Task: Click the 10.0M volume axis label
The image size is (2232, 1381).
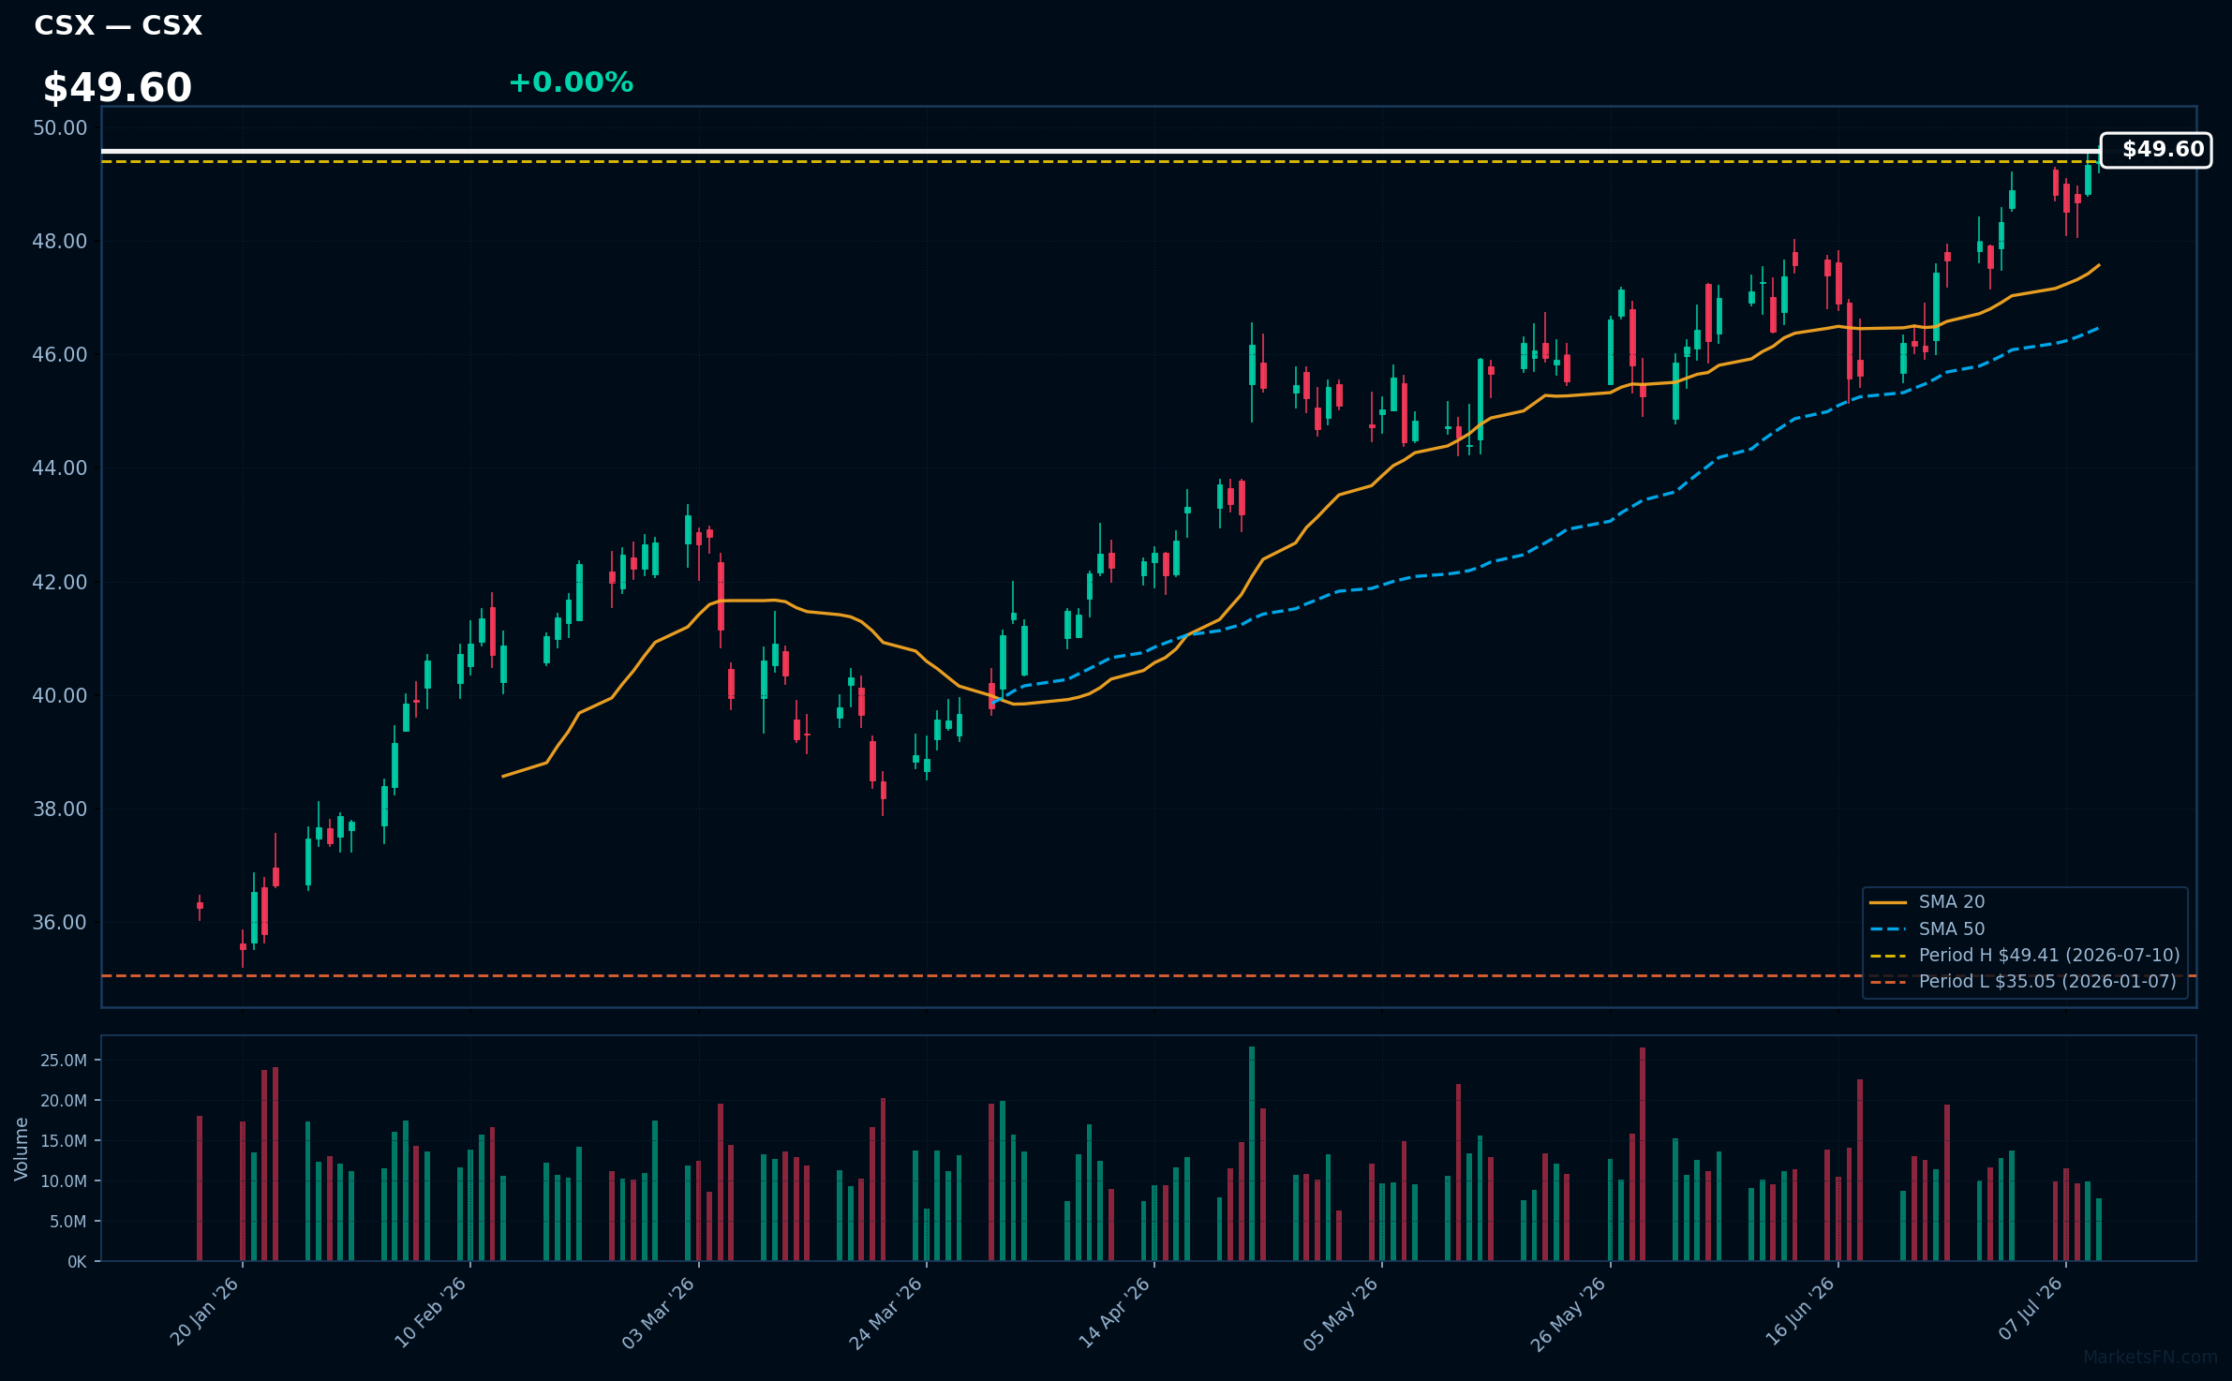Action: pyautogui.click(x=64, y=1181)
